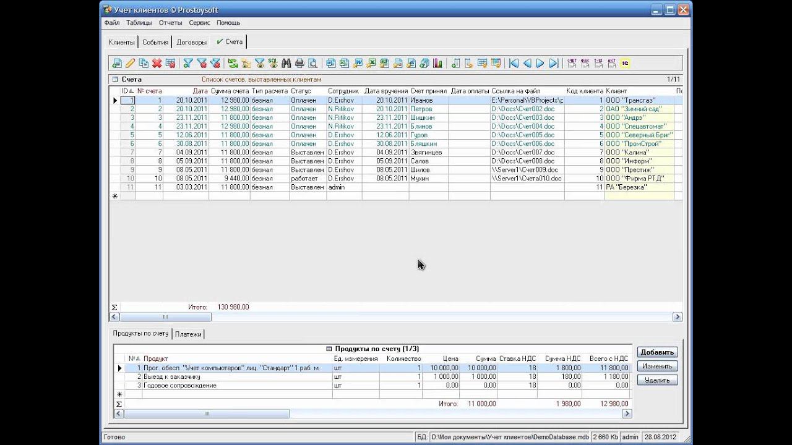
Task: Select the РА "Березка" client cell
Action: pos(639,187)
